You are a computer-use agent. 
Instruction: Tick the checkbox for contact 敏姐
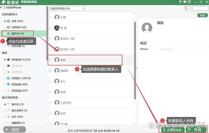[50, 60]
